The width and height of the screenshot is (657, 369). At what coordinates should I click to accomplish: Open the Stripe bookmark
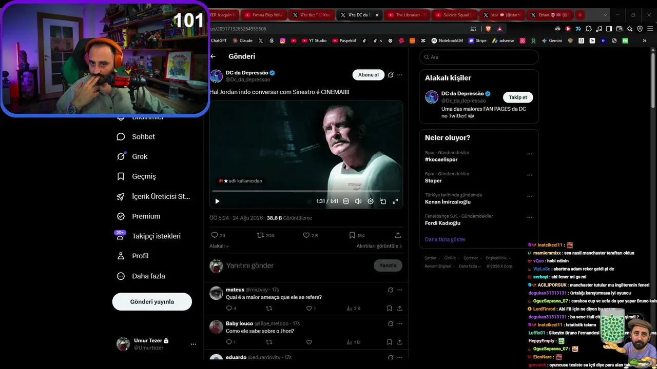point(477,40)
